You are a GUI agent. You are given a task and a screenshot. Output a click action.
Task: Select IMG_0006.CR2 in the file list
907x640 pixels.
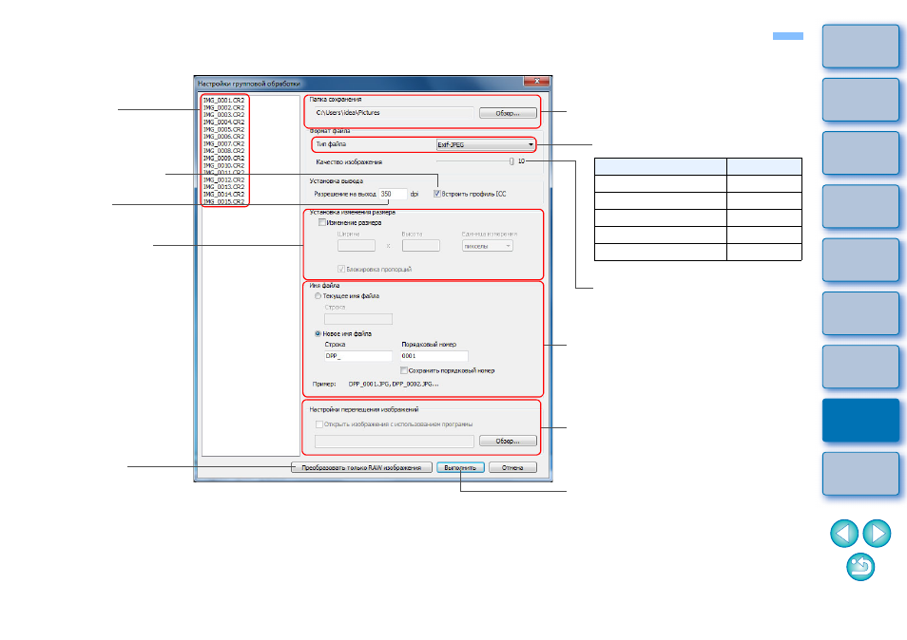(223, 137)
